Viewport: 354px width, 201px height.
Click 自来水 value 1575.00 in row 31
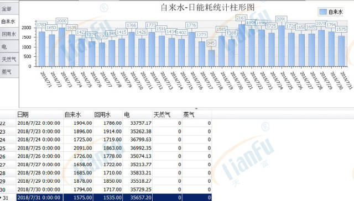click(79, 198)
